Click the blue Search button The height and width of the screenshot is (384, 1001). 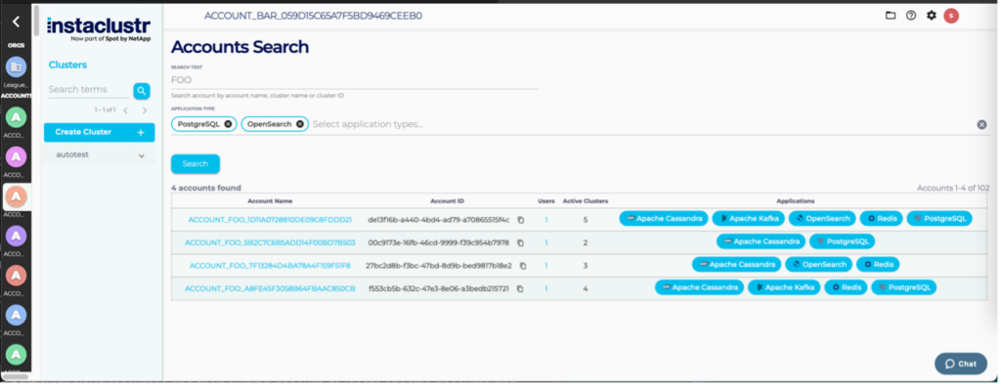tap(196, 164)
